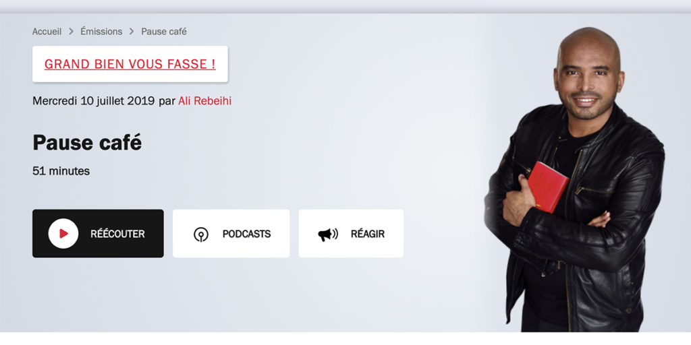Image resolution: width=691 pixels, height=345 pixels.
Task: Click the megaphone icon beside Réagir
Action: point(328,234)
